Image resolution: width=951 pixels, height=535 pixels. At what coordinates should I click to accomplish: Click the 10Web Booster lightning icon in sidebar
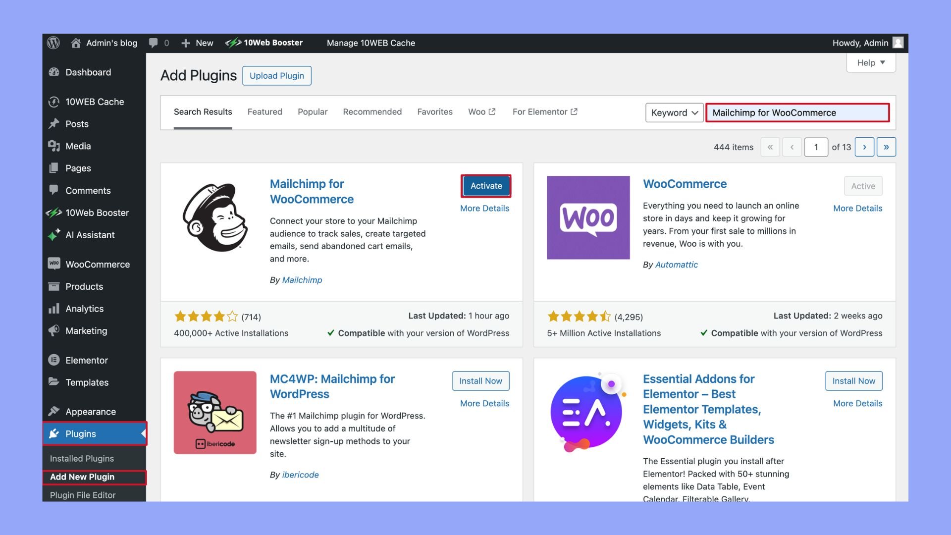point(54,213)
